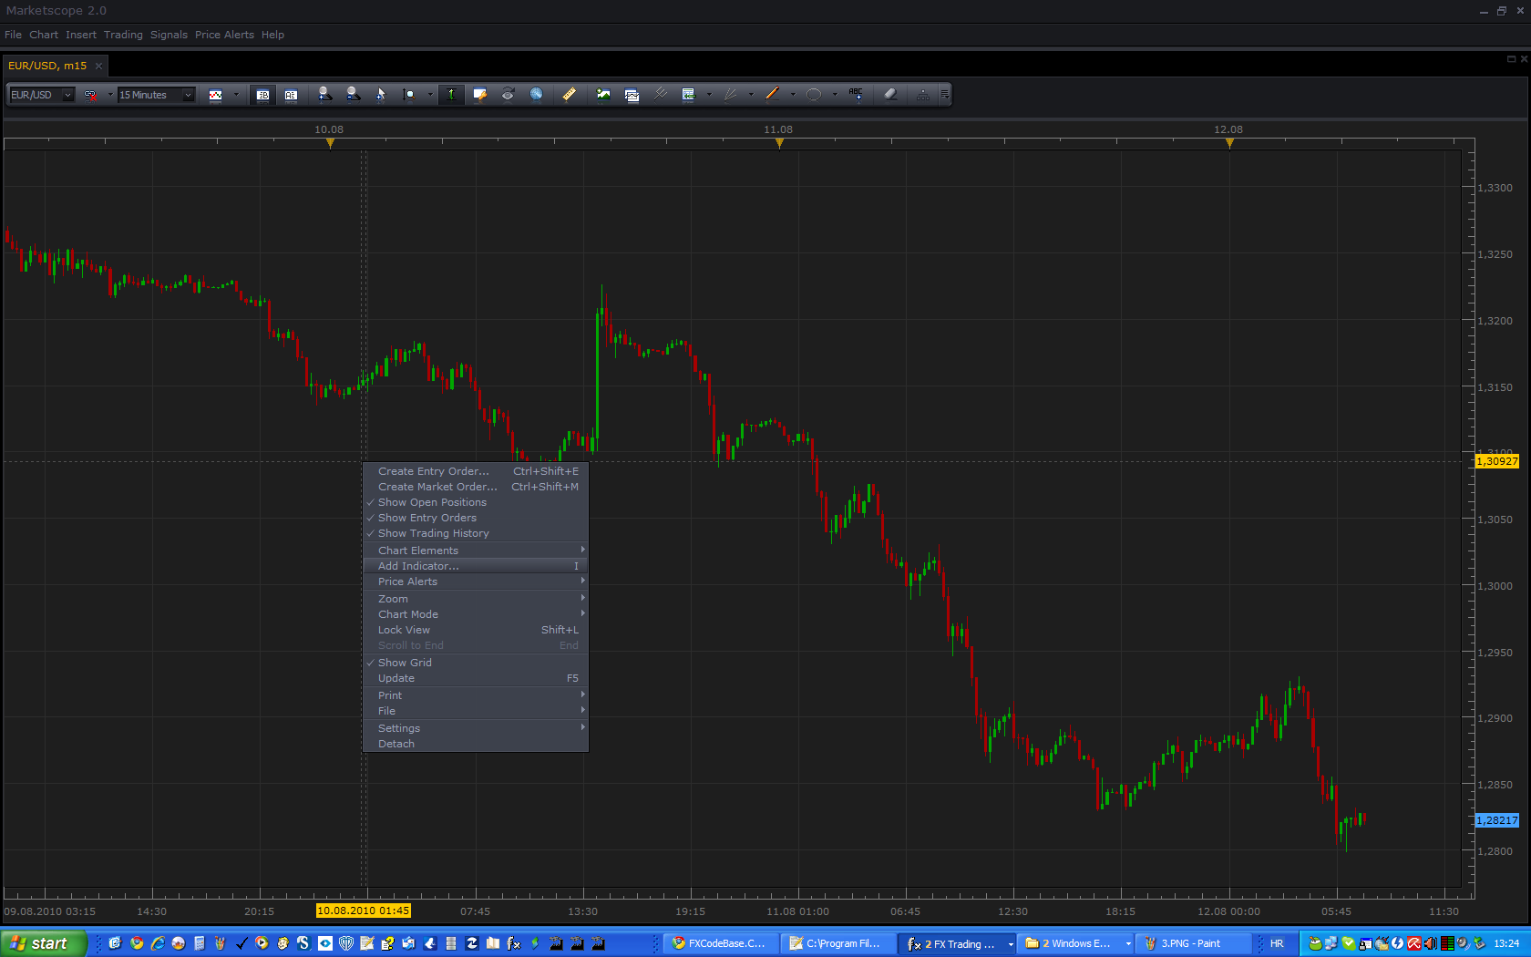This screenshot has width=1531, height=957.
Task: Open the Zoom submenu
Action: [x=476, y=599]
